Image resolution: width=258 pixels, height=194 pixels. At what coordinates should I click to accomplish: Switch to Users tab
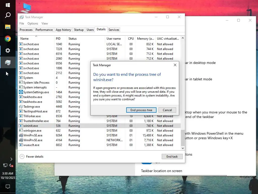[x=90, y=30]
